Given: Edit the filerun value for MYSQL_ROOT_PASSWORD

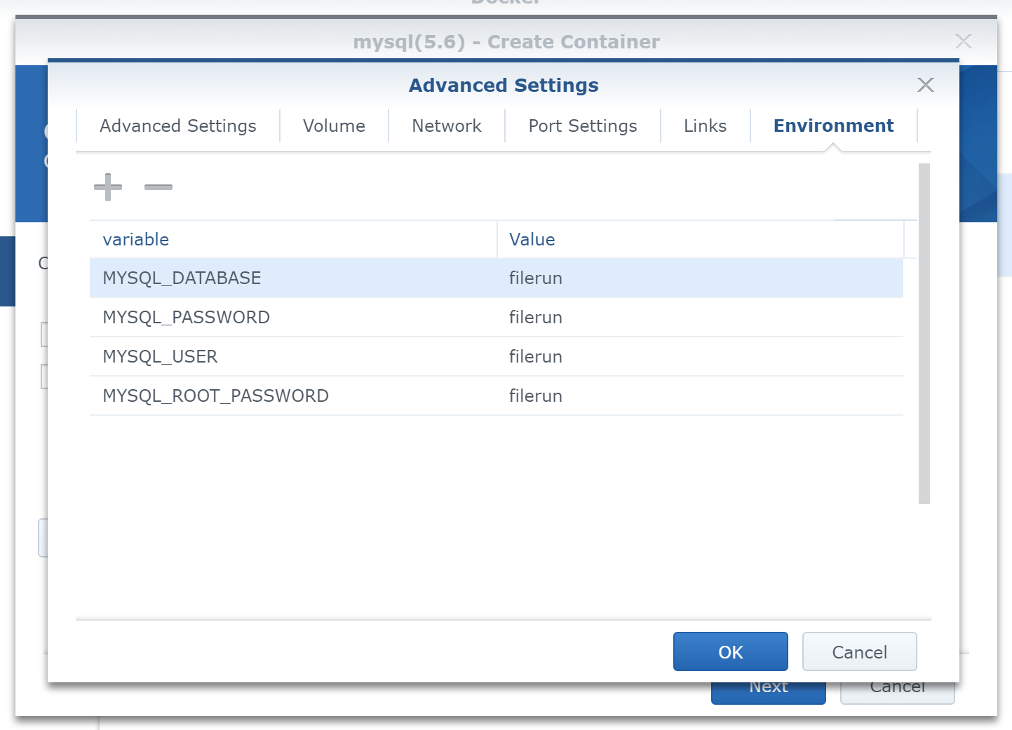Looking at the screenshot, I should point(536,396).
